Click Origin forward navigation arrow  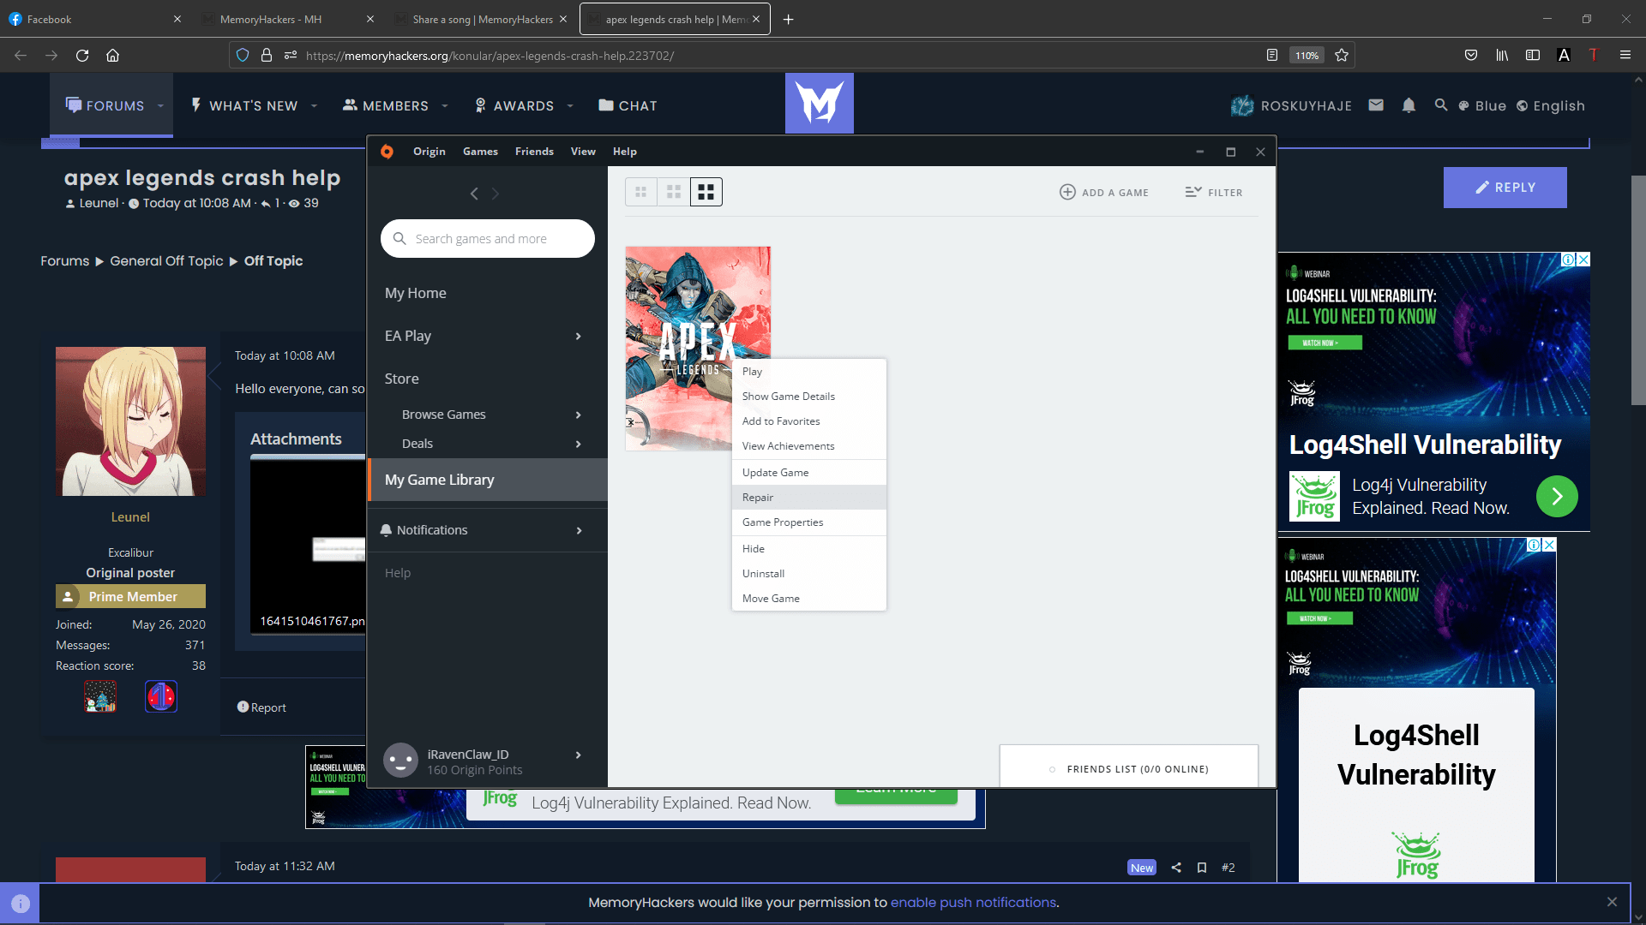[x=496, y=194]
